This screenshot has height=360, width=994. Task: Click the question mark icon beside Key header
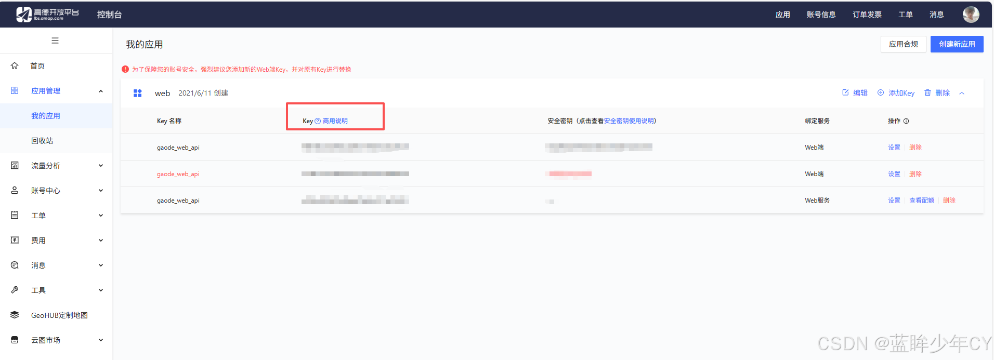point(318,121)
